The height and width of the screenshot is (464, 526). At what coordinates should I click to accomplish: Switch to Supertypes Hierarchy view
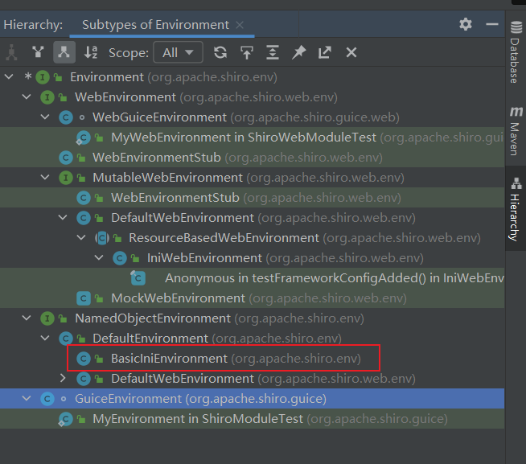[38, 52]
